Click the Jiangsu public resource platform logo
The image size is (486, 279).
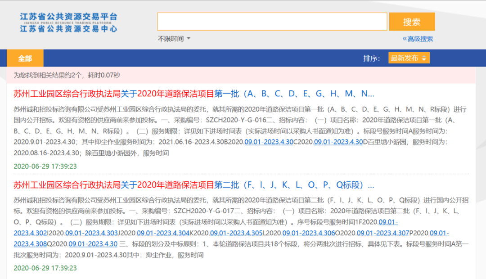68,22
